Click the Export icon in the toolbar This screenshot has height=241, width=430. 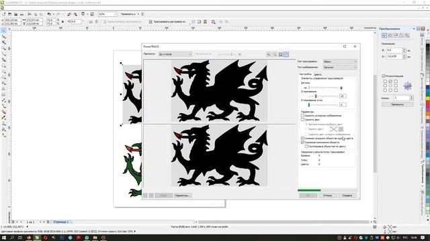pos(75,14)
